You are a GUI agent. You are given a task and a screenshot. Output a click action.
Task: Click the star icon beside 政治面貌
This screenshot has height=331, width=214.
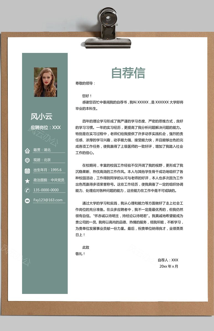pyautogui.click(x=27, y=181)
